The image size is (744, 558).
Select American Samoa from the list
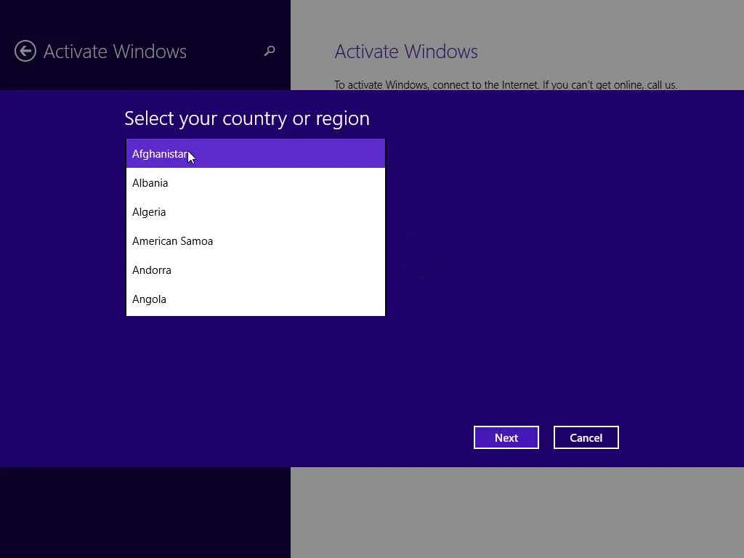click(x=255, y=241)
